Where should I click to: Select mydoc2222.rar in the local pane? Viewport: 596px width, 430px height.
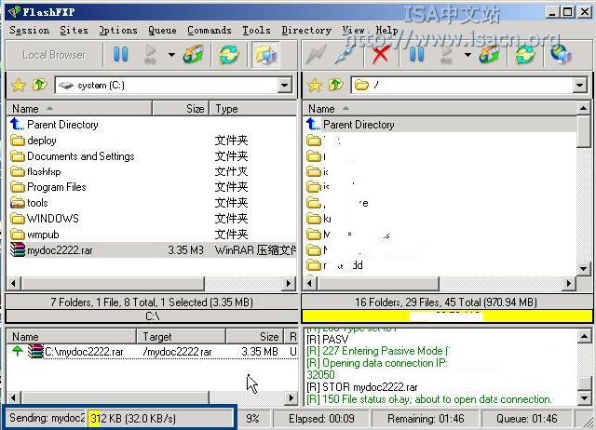(x=61, y=249)
